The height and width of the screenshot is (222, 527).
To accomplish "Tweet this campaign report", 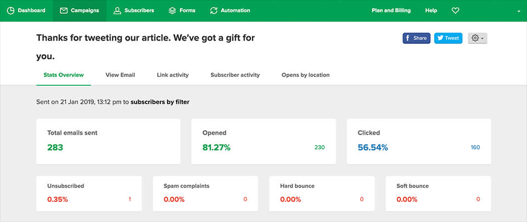I will tap(448, 38).
